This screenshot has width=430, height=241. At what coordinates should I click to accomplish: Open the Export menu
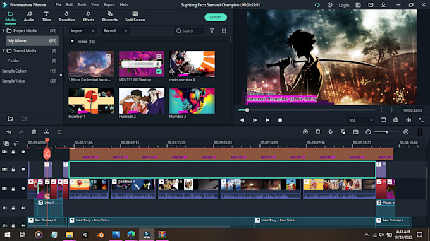(109, 4)
